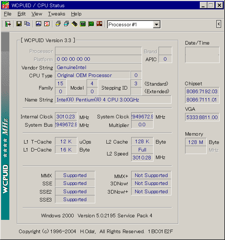The height and width of the screenshot is (240, 225).
Task: Click the empty Date/Time box
Action: (202, 55)
